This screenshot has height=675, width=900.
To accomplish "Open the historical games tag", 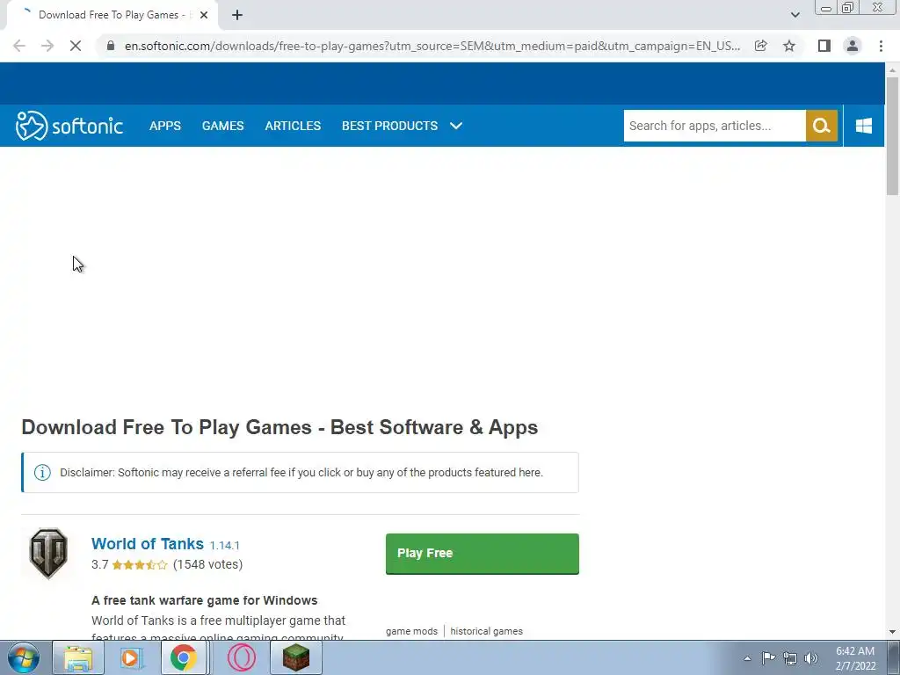I will pyautogui.click(x=486, y=631).
